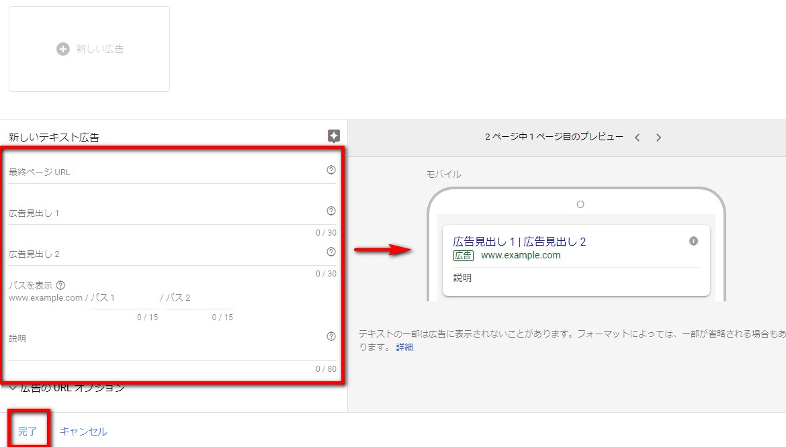The height and width of the screenshot is (447, 786).
Task: Go to the previous preview page
Action: [637, 138]
